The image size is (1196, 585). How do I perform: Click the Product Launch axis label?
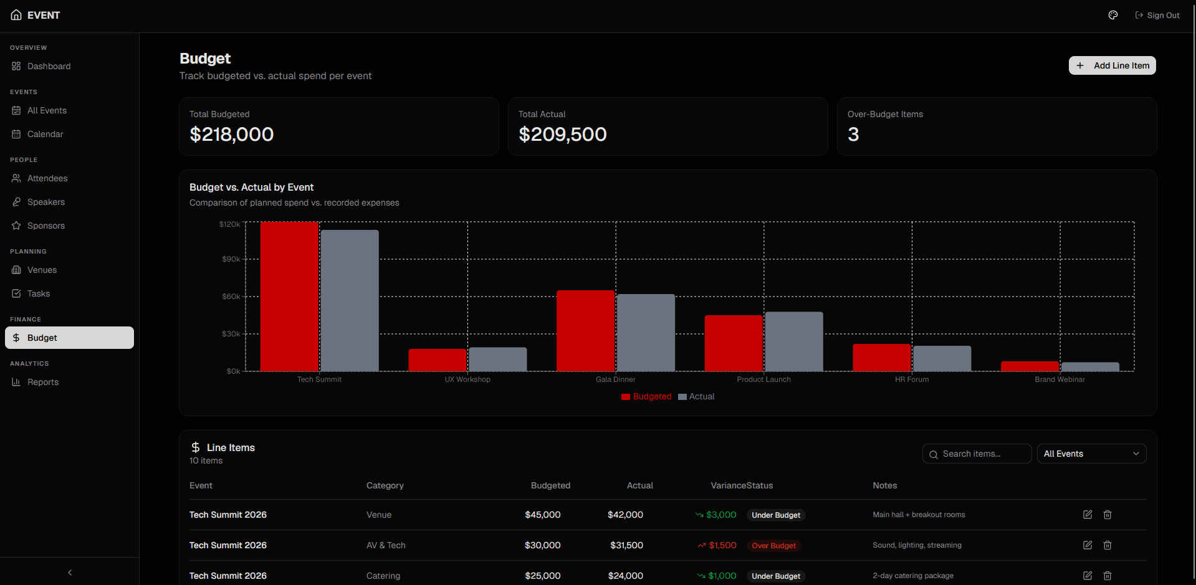[763, 379]
